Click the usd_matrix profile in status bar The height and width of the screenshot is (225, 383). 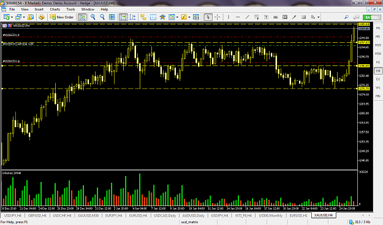pyautogui.click(x=189, y=222)
